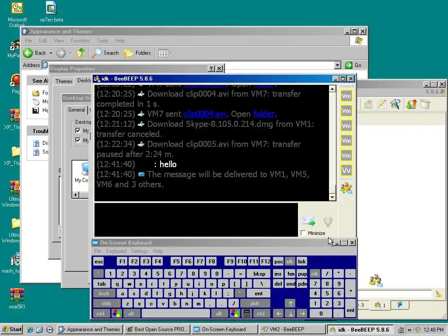Select the Vv user avatar in the sidebar

(x=346, y=170)
